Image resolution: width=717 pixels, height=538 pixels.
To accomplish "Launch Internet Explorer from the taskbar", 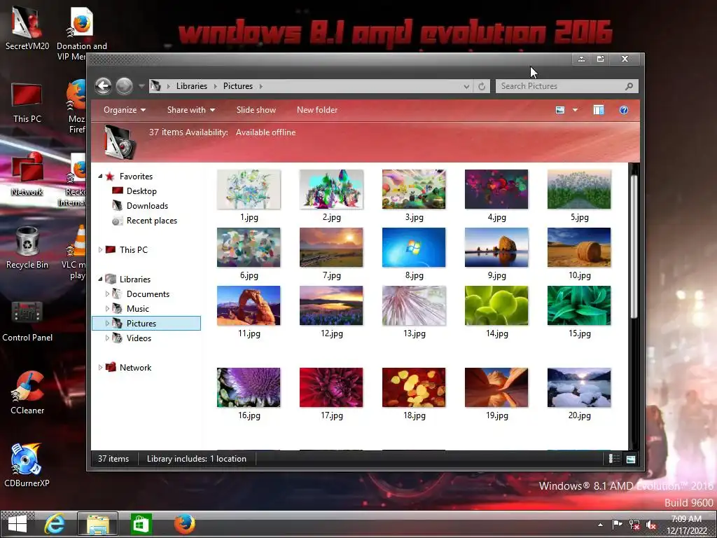I will click(x=55, y=524).
